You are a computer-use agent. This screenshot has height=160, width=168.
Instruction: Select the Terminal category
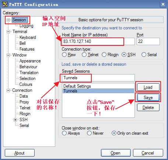click(x=20, y=32)
